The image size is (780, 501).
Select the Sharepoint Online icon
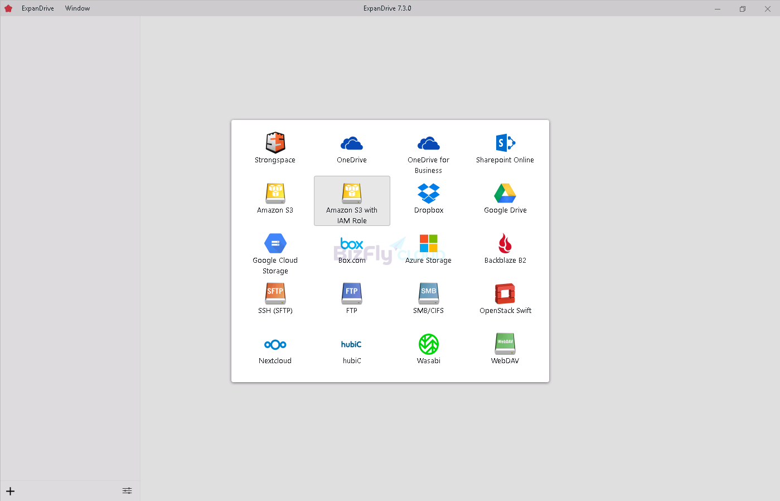505,143
